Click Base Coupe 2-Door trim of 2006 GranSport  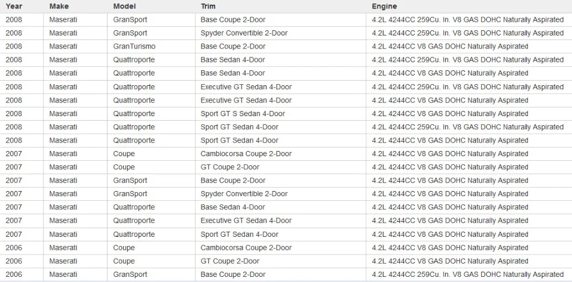click(x=233, y=275)
